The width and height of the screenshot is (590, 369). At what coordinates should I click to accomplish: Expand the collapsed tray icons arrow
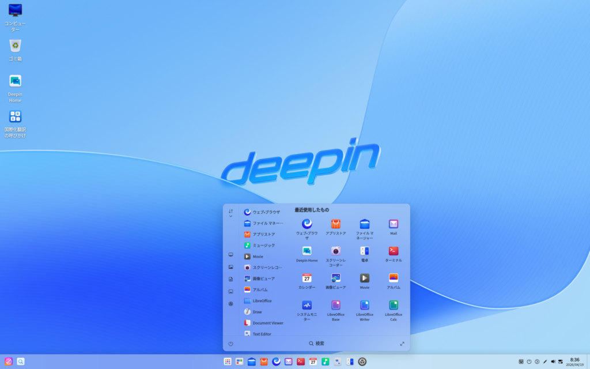click(537, 362)
